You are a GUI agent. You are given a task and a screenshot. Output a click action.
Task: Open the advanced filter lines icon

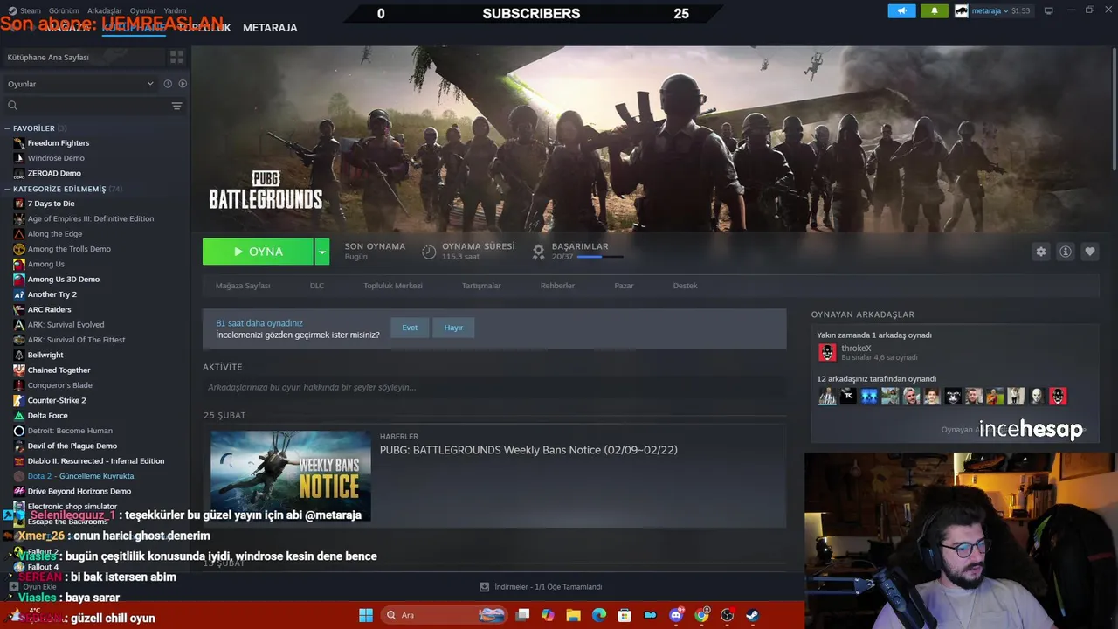click(x=176, y=106)
